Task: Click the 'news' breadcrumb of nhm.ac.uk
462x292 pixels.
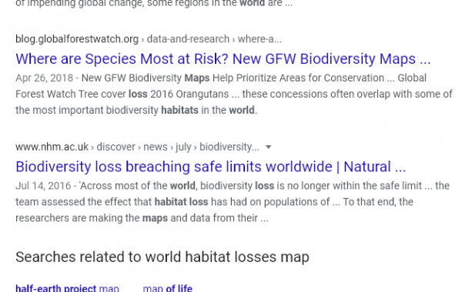Action: tap(156, 147)
